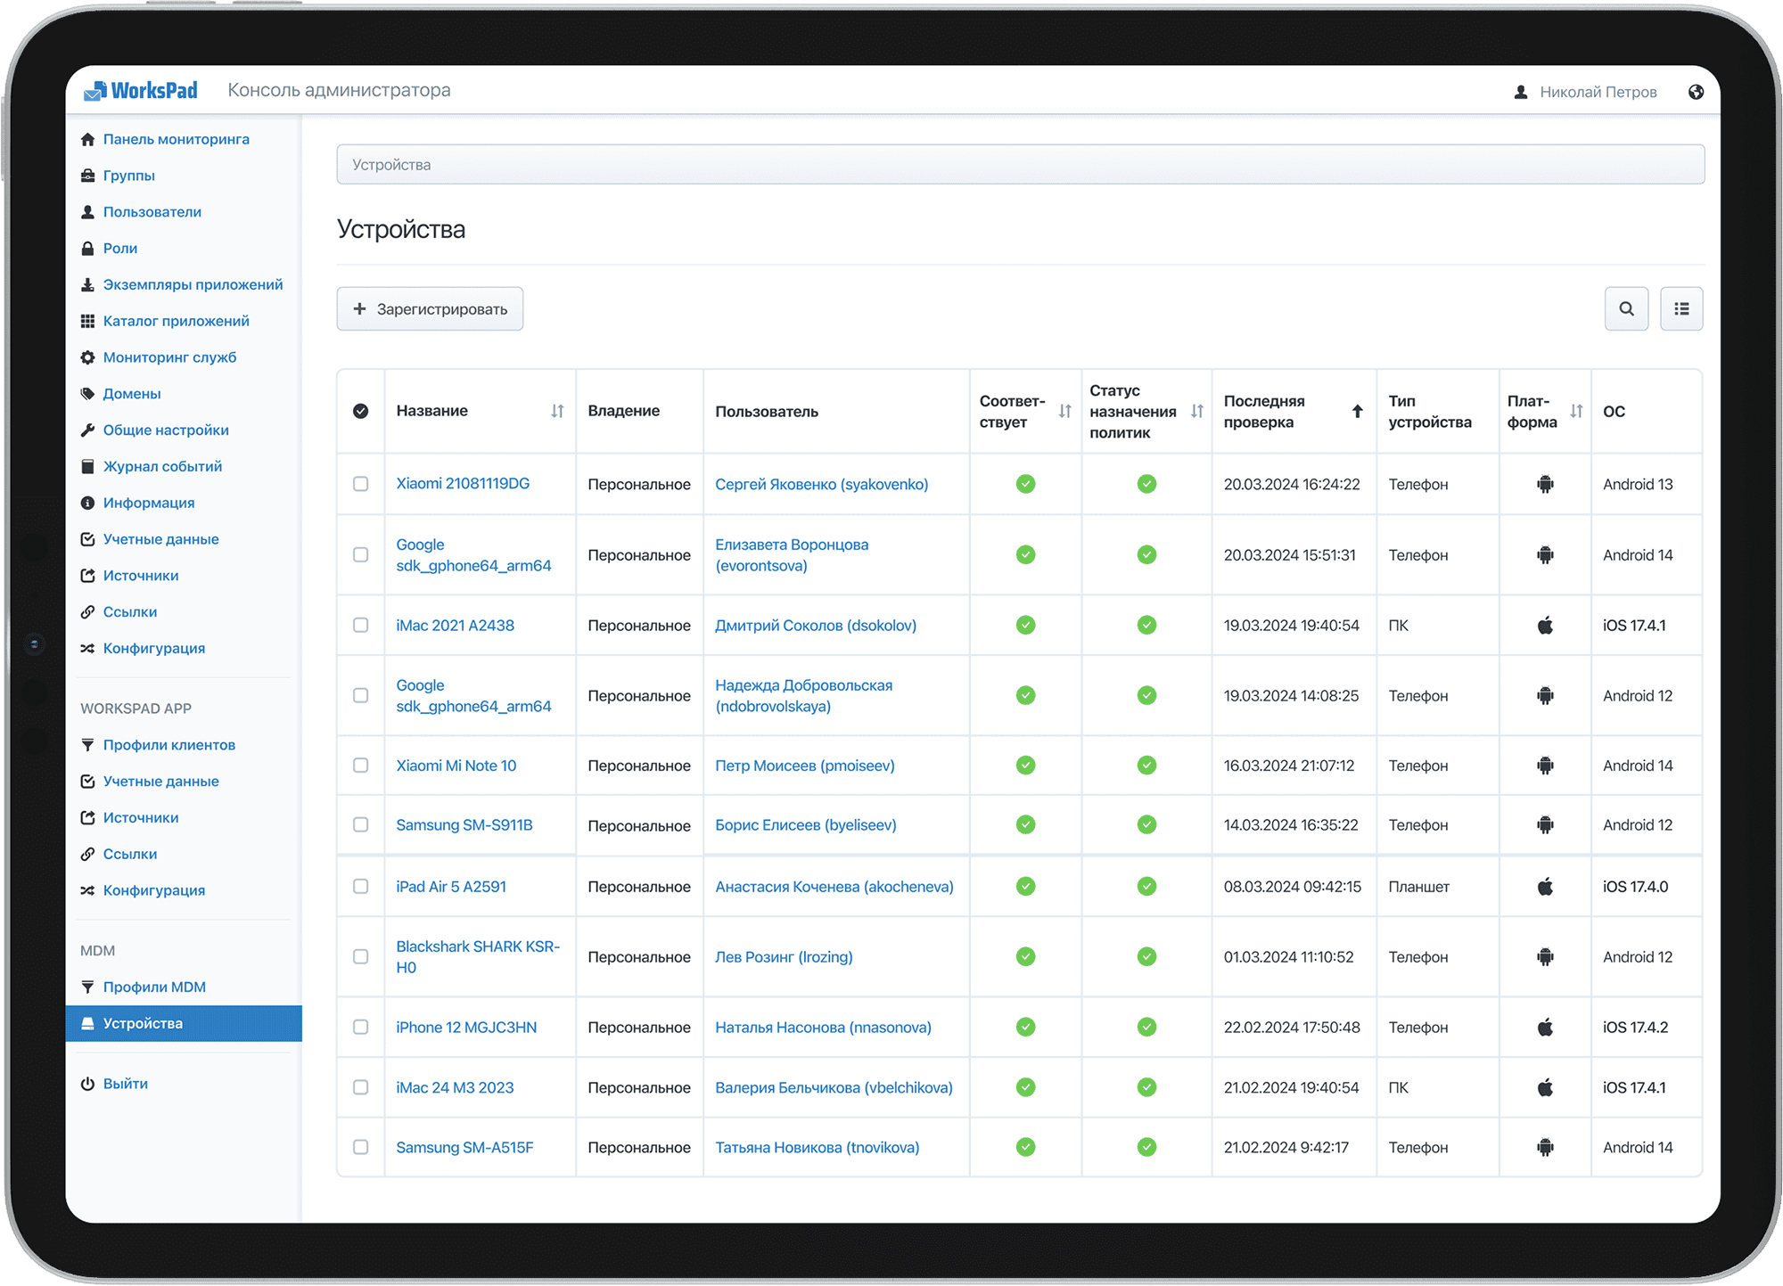Screen dimensions: 1783x1286
Task: Click the search magnifier icon button
Action: click(x=1626, y=309)
